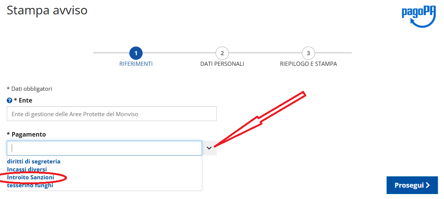Open the help icon beside Ente

pyautogui.click(x=9, y=101)
